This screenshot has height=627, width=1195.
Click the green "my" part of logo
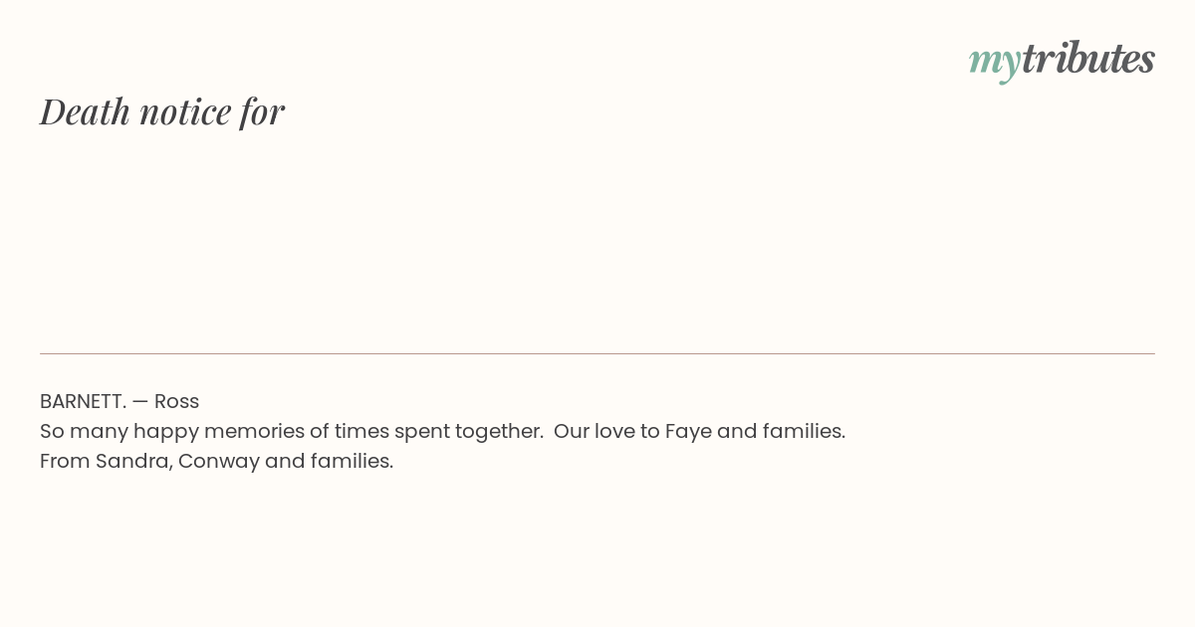pyautogui.click(x=994, y=63)
